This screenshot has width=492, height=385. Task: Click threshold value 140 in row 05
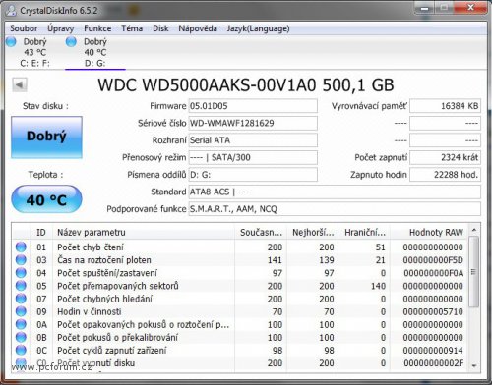pyautogui.click(x=378, y=286)
